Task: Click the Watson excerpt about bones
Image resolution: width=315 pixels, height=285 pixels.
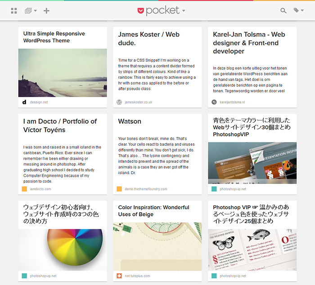Action: click(x=156, y=156)
